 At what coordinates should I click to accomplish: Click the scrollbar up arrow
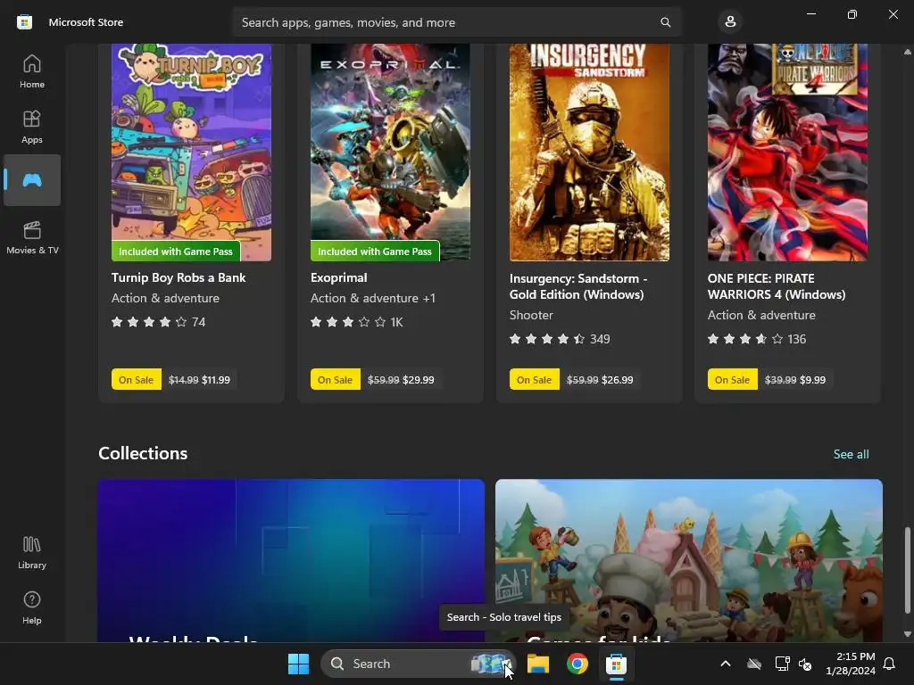coord(907,52)
